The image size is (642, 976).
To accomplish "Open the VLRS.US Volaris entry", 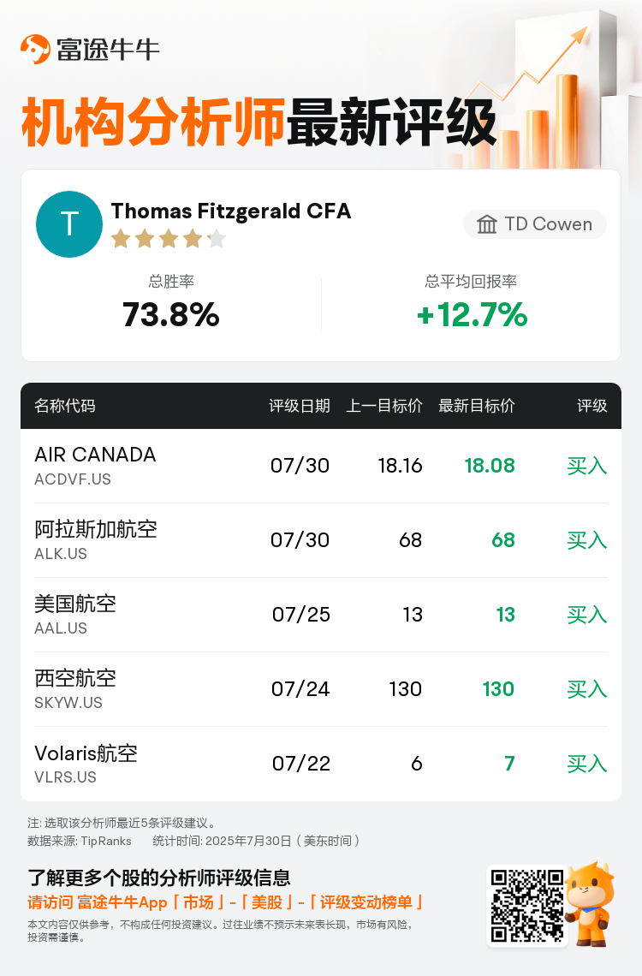I will pyautogui.click(x=321, y=764).
